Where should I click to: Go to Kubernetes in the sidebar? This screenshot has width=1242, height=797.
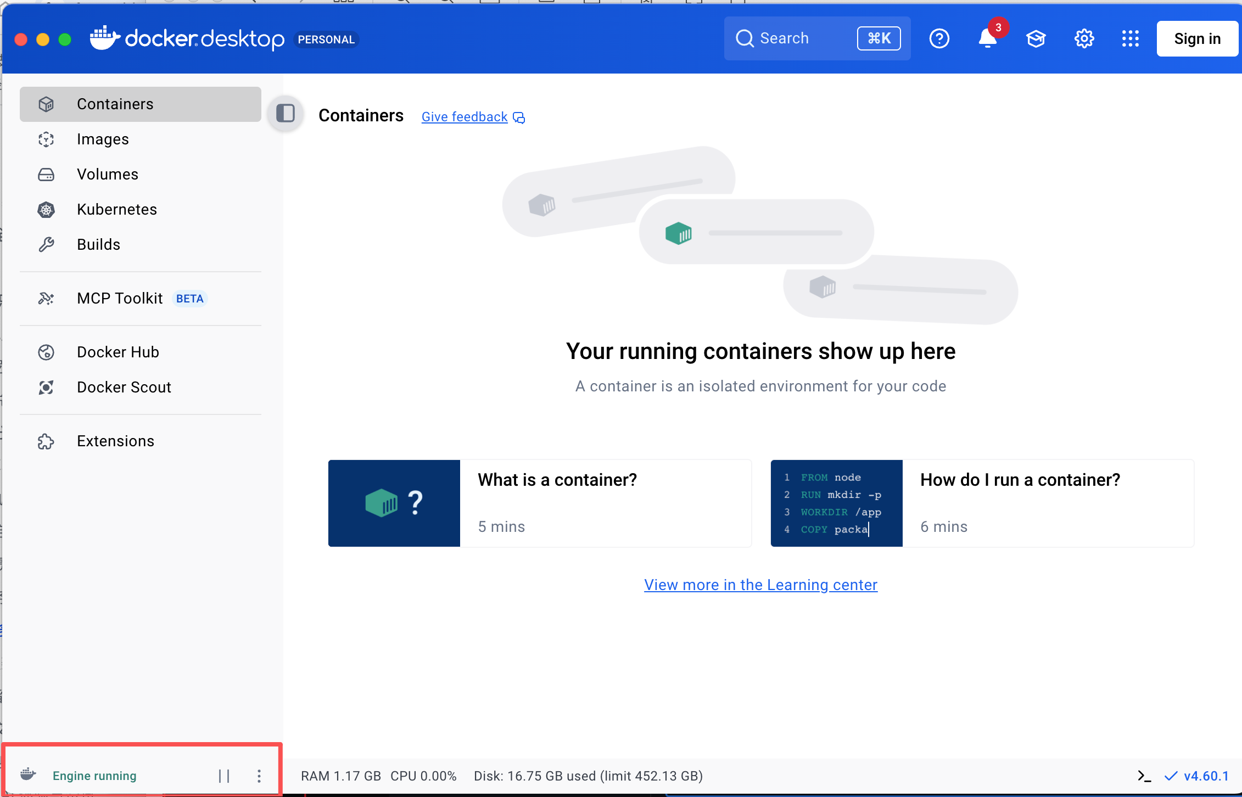pyautogui.click(x=116, y=210)
